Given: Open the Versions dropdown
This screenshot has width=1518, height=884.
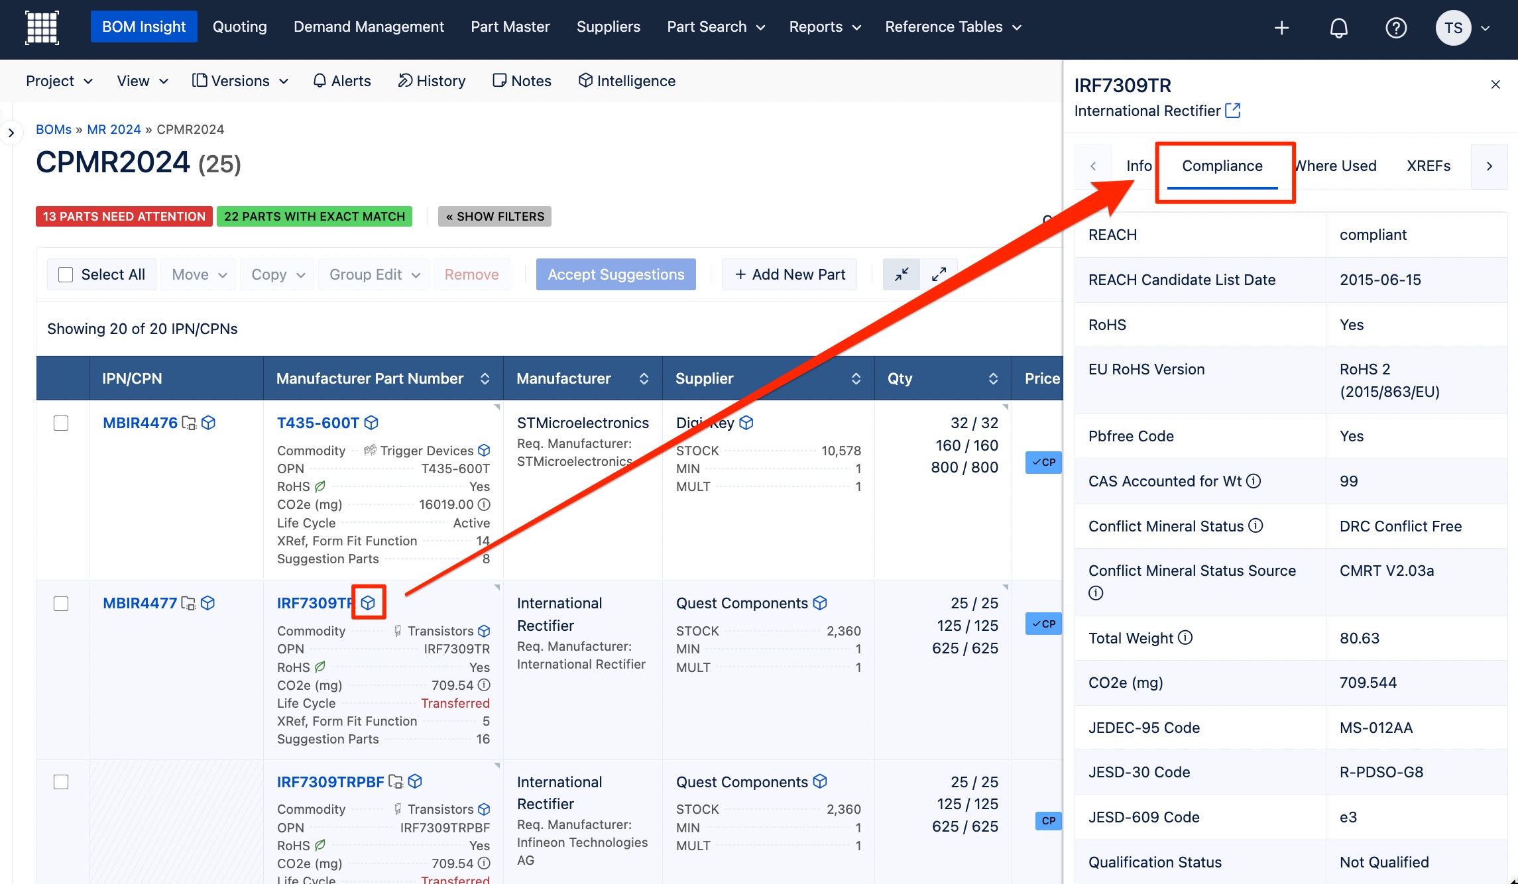Looking at the screenshot, I should point(240,81).
